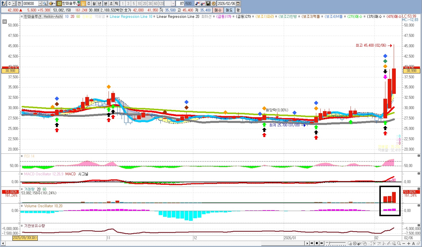422x247 pixels.
Task: Open the 주 type dropdown arrow
Action: pyautogui.click(x=14, y=3)
